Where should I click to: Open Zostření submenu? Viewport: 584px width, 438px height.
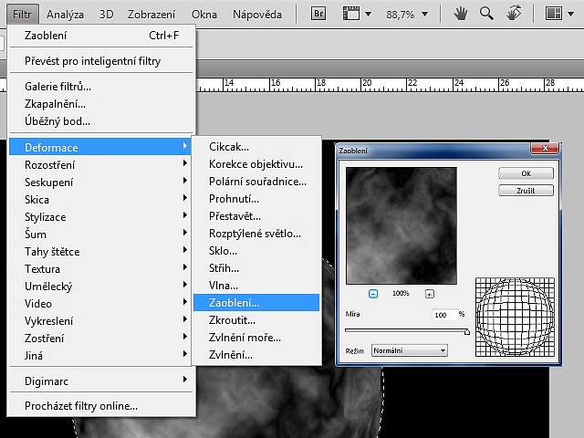(100, 339)
